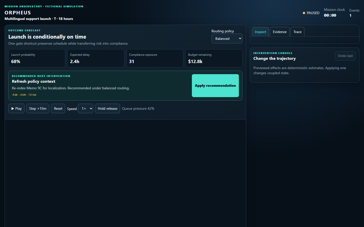This screenshot has height=227, width=364.
Task: Switch to the Evidence tab
Action: (280, 32)
